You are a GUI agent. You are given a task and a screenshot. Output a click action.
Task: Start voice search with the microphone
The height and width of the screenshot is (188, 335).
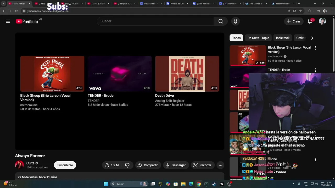(x=236, y=21)
